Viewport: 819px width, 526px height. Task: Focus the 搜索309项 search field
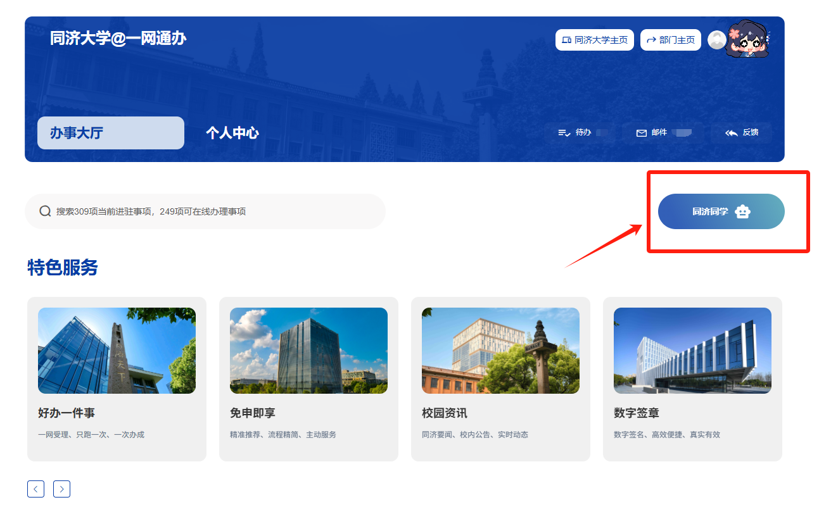point(205,211)
